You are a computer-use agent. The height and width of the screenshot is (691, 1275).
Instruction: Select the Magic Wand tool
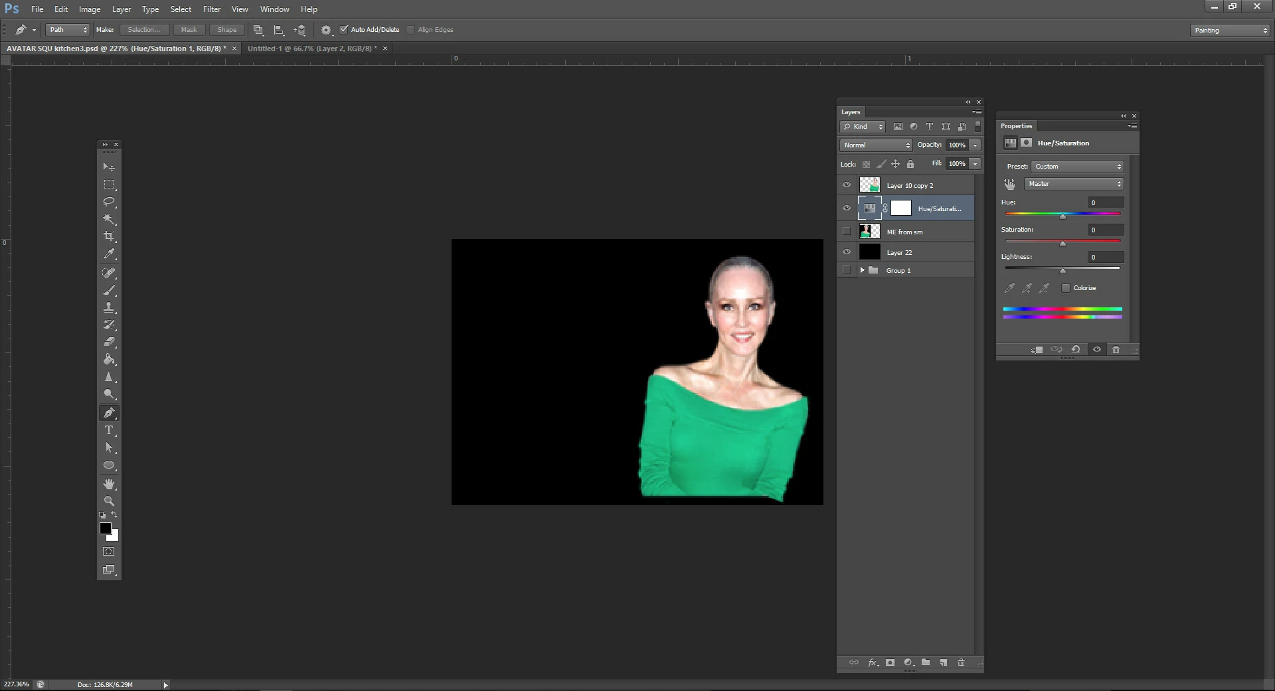[109, 219]
